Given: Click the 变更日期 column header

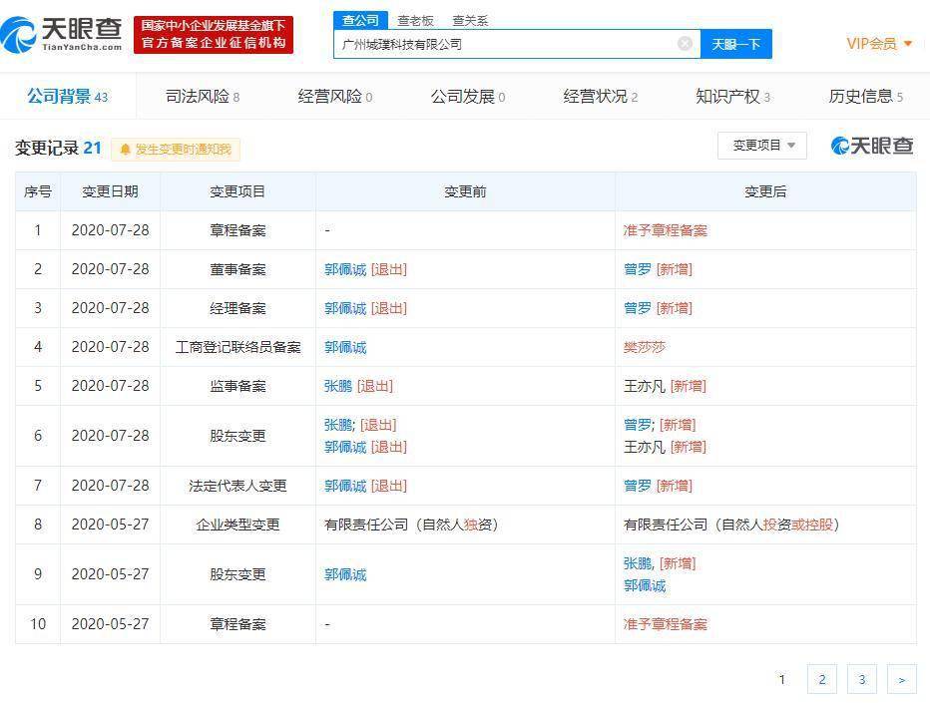Looking at the screenshot, I should coord(110,191).
